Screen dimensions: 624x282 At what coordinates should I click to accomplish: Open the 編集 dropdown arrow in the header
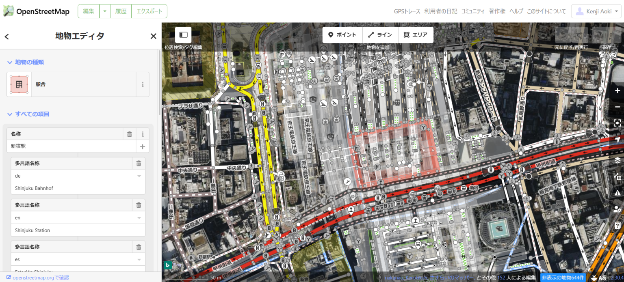[104, 11]
